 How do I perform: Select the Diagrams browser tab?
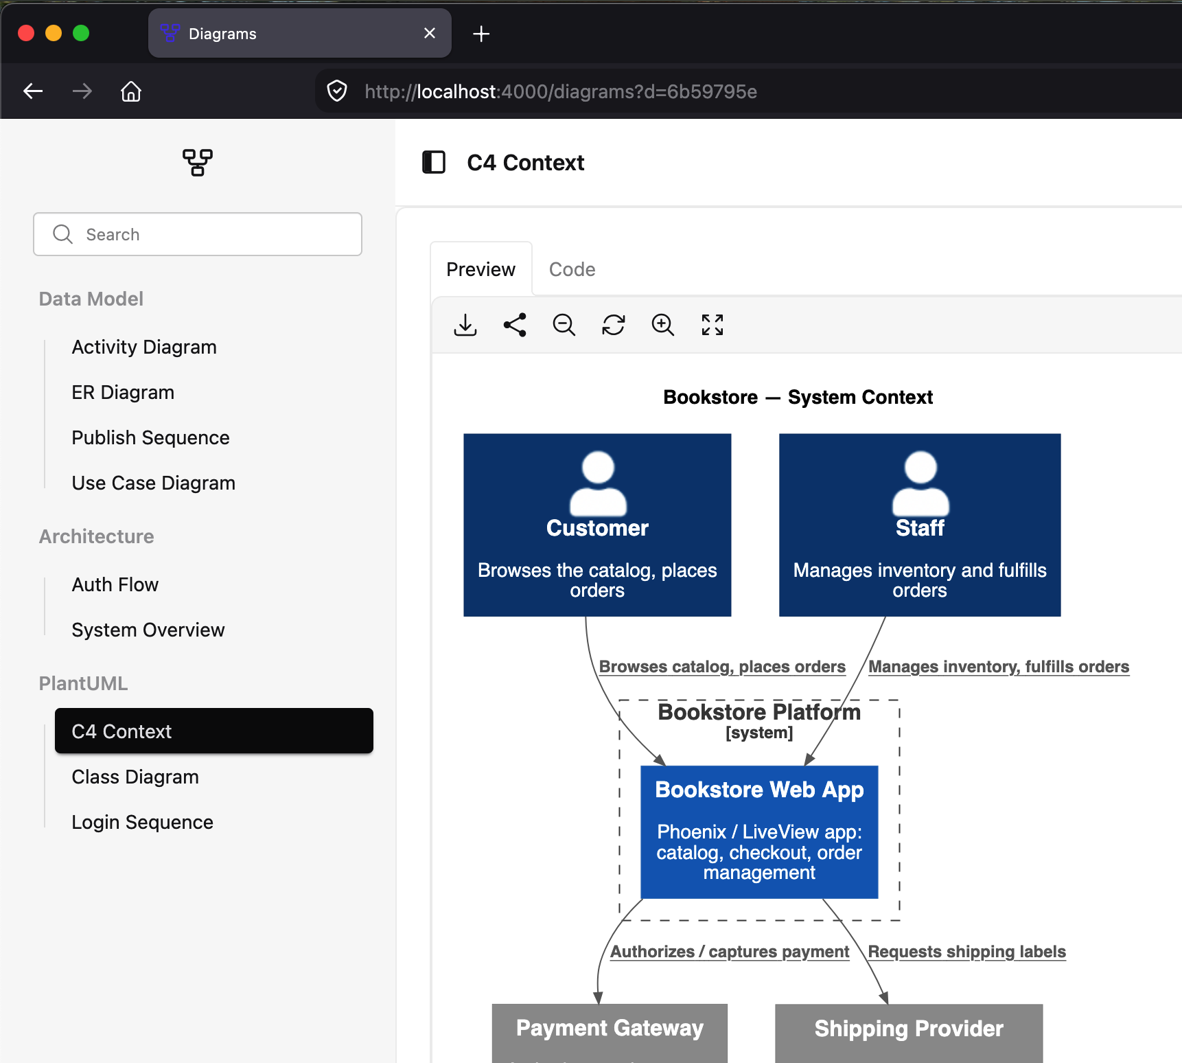(300, 33)
